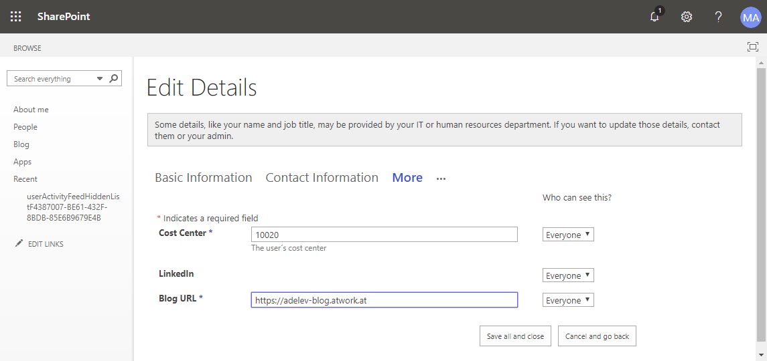Image resolution: width=767 pixels, height=361 pixels.
Task: Go to the People link
Action: coord(25,127)
